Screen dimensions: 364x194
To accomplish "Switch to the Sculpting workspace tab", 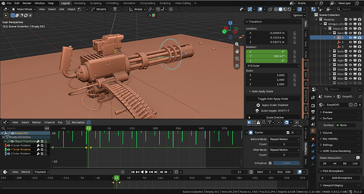I will click(x=95, y=3).
